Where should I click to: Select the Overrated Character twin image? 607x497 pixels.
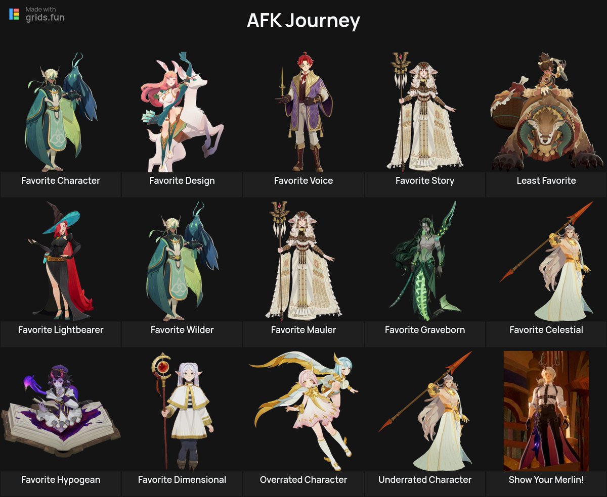tap(303, 411)
